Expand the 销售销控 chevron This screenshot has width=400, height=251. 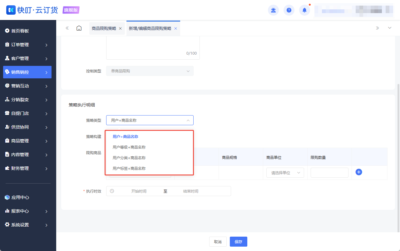(x=46, y=72)
